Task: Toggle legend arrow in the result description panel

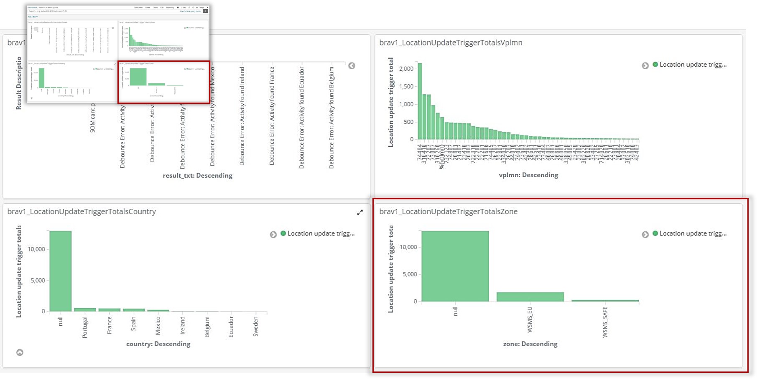Action: click(352, 66)
